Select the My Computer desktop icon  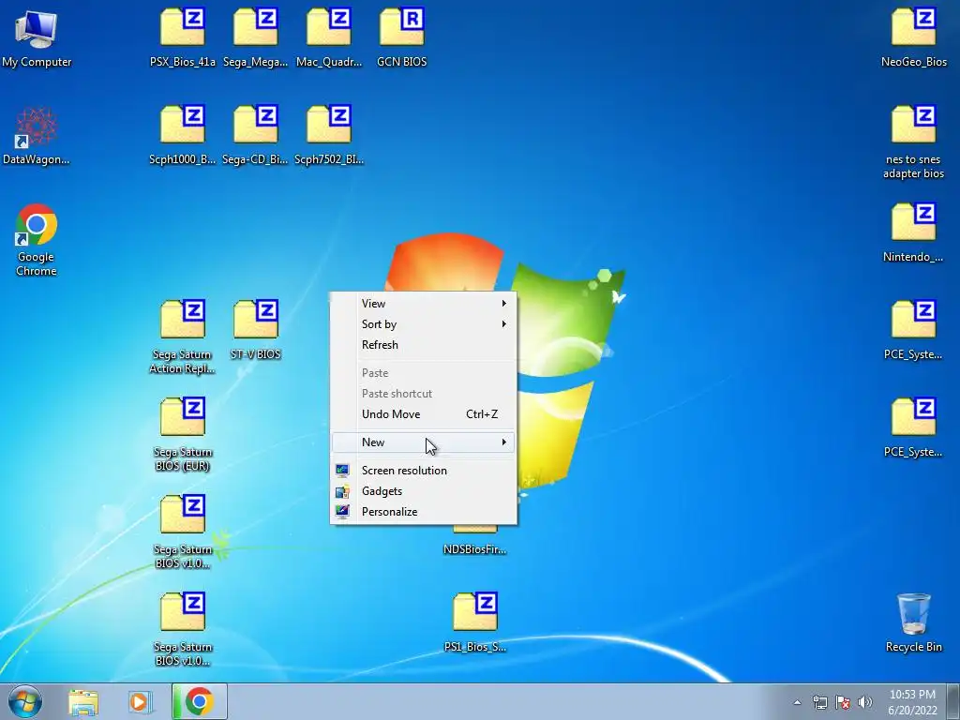point(37,37)
